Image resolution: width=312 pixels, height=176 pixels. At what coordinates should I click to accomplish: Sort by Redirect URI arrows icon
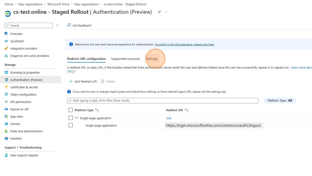[x=186, y=110]
